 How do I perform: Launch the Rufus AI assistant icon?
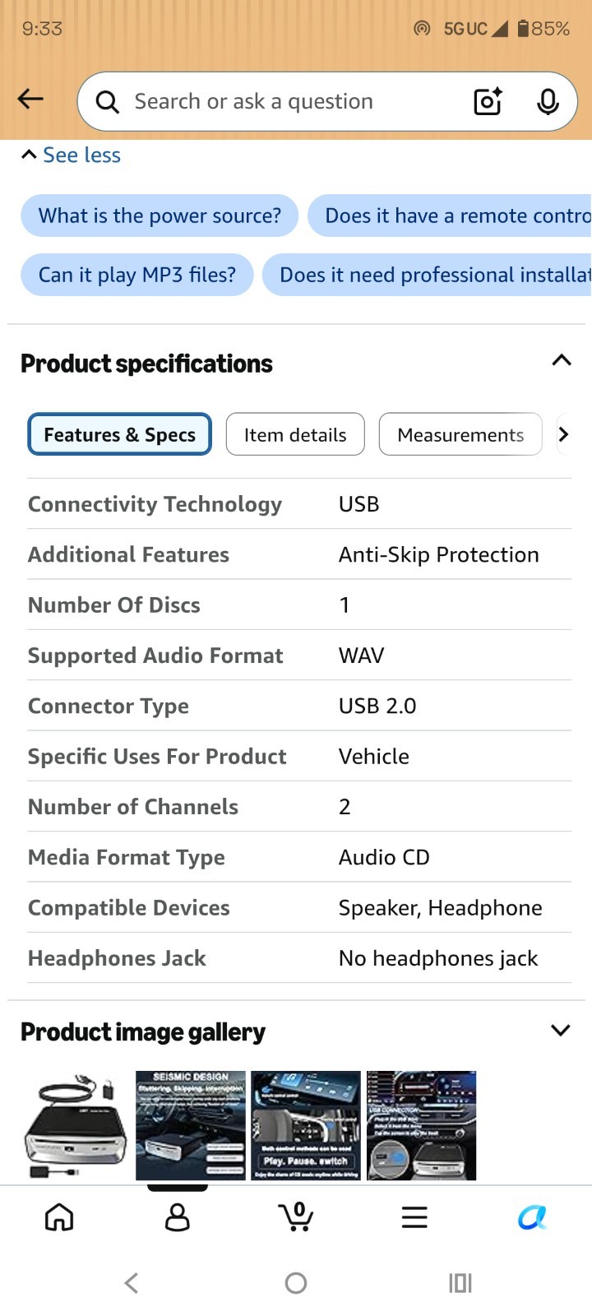(x=533, y=1217)
